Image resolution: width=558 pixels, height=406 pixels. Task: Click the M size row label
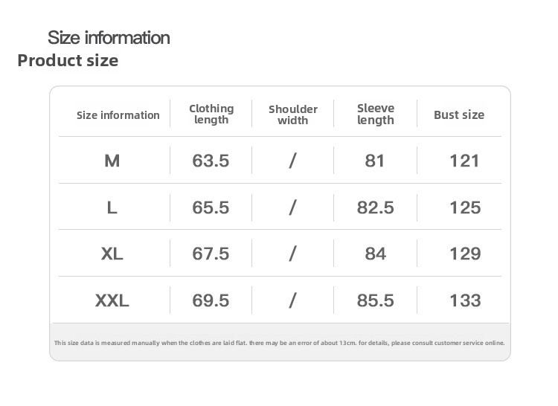click(112, 161)
